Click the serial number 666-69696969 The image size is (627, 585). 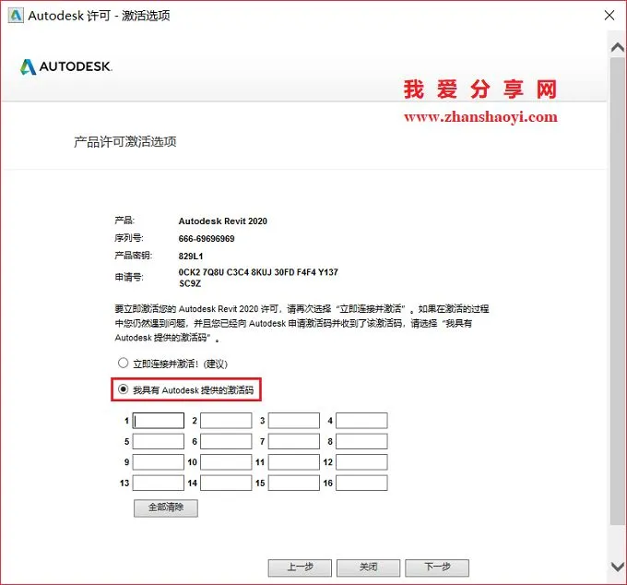click(207, 239)
